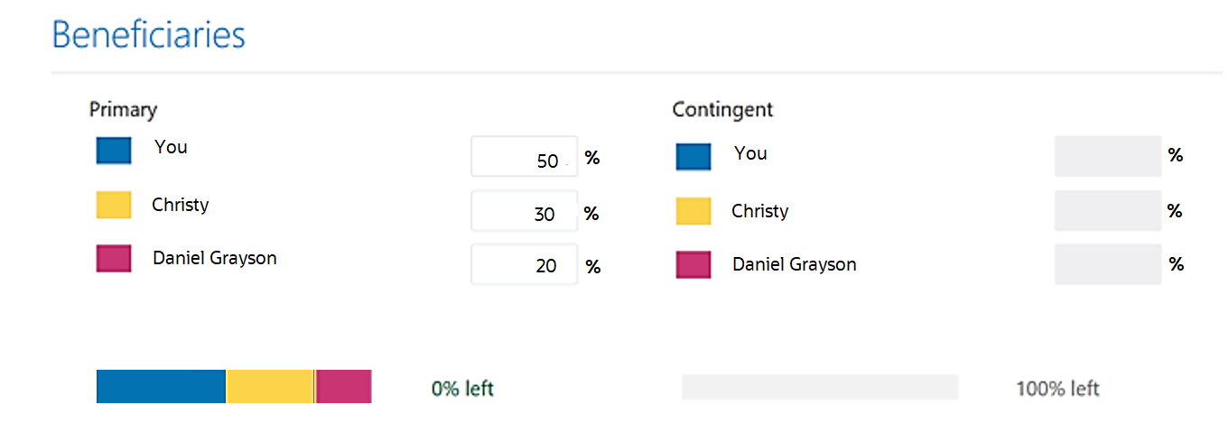Click the Contingent section label

click(x=722, y=110)
